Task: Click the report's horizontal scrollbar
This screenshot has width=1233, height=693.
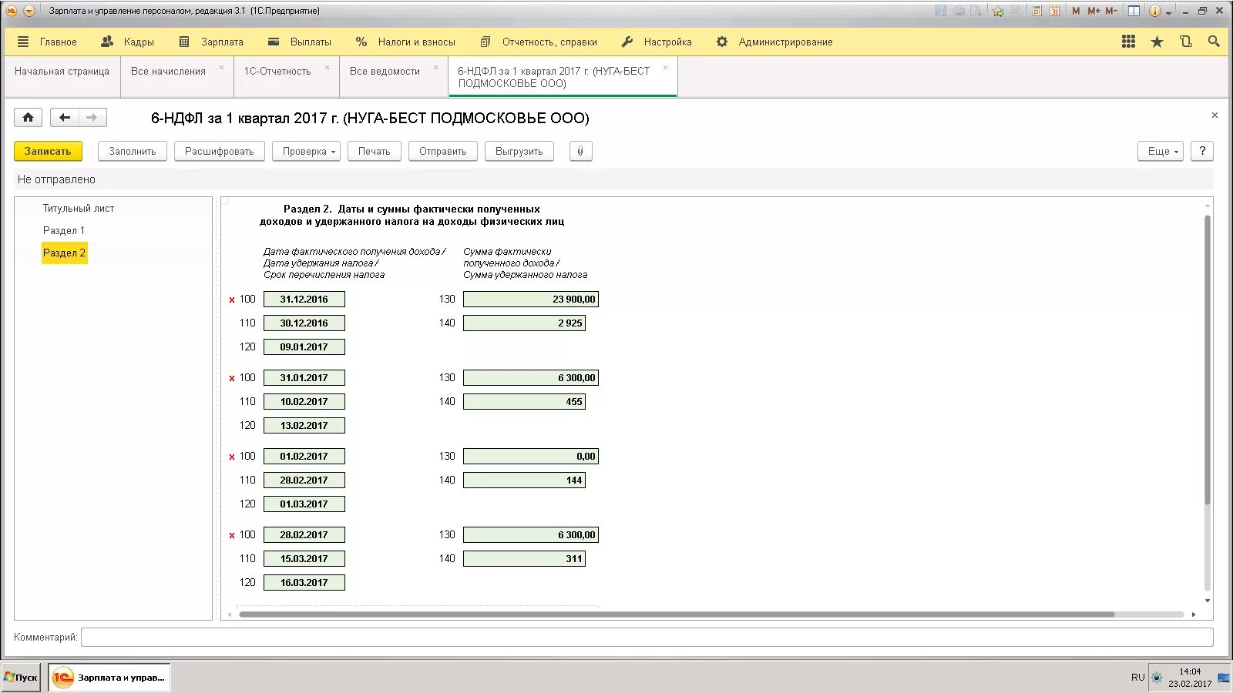Action: [677, 614]
